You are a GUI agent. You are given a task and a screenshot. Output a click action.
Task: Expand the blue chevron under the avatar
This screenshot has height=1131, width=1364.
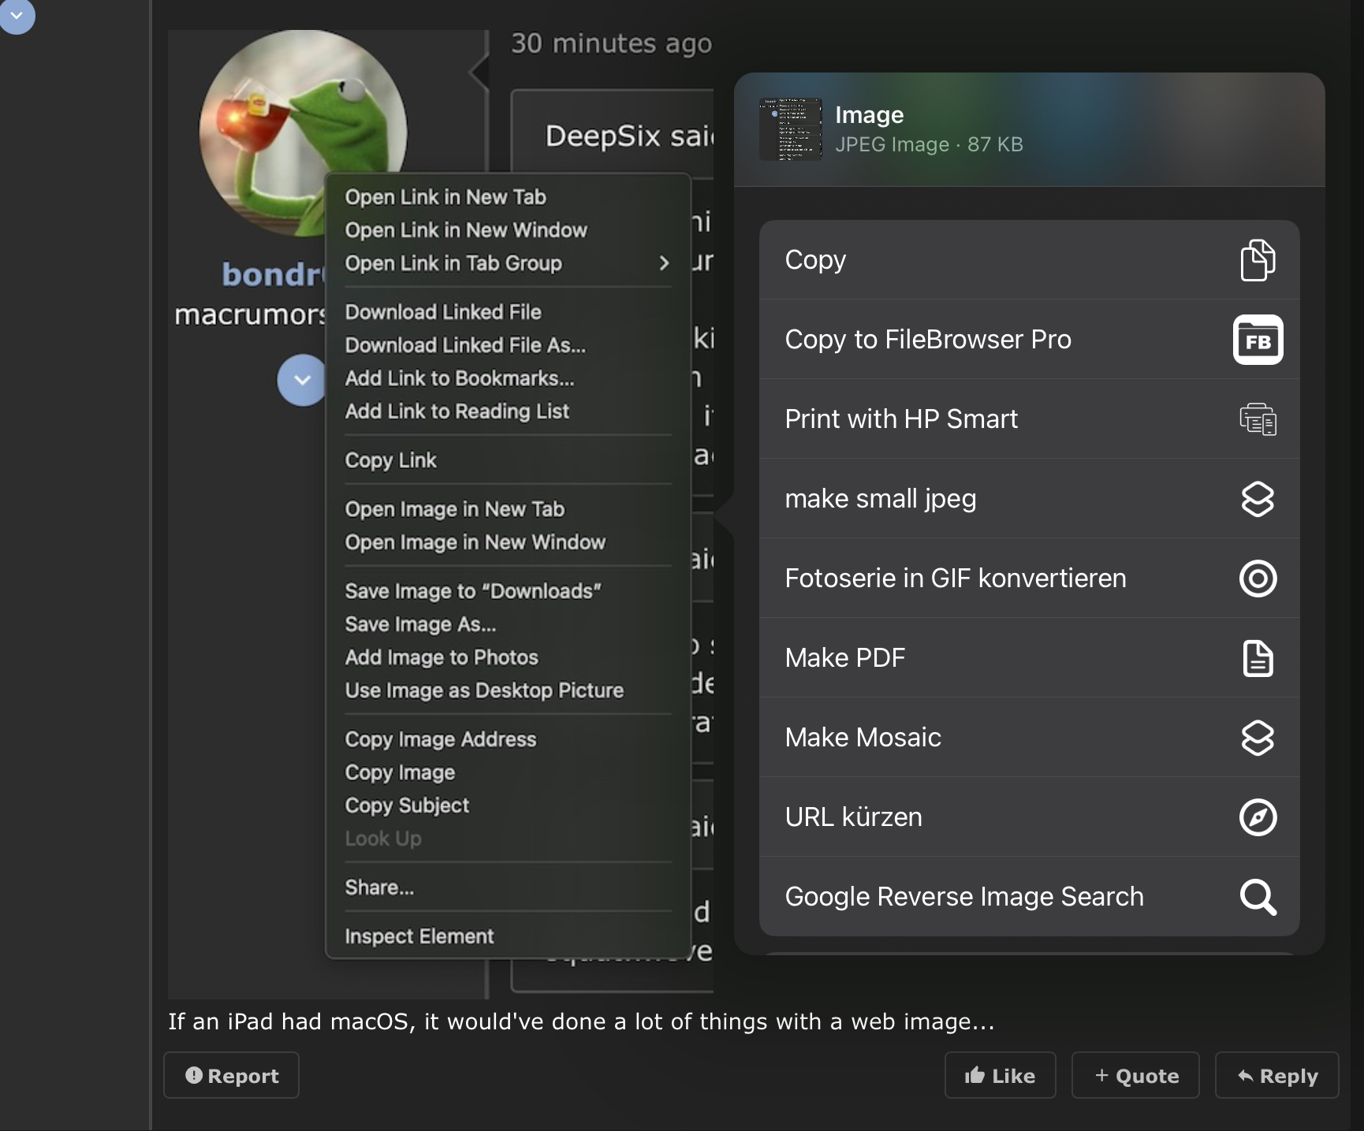[302, 380]
